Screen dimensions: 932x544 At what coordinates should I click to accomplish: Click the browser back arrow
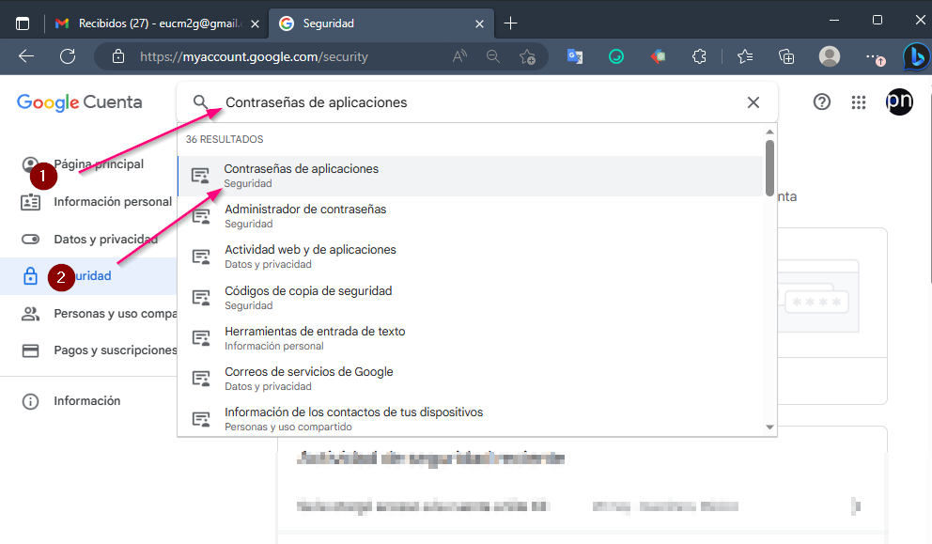tap(26, 56)
